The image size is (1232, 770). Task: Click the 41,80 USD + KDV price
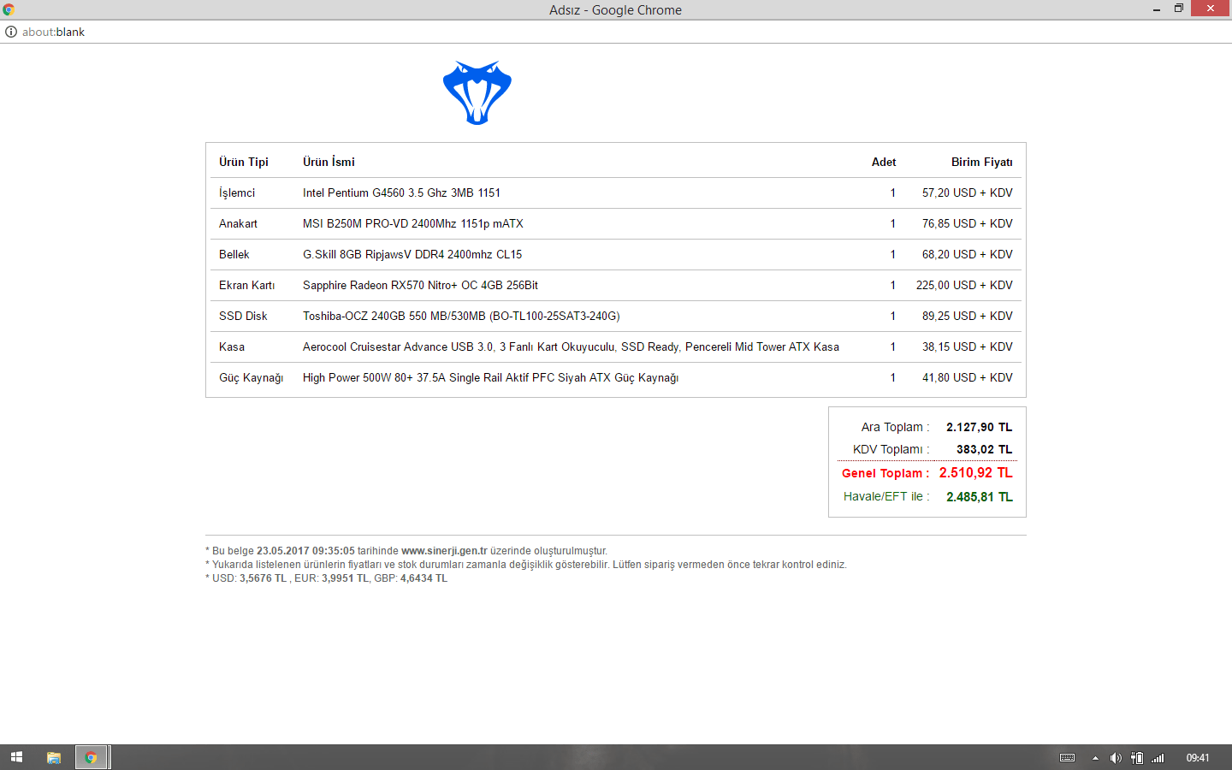(968, 377)
